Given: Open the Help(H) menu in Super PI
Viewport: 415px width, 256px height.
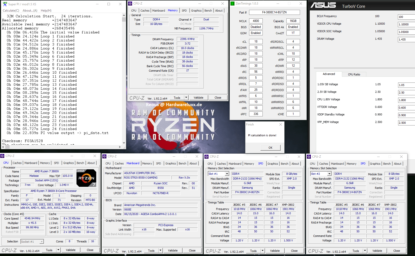Looking at the screenshot, I should coord(46,11).
